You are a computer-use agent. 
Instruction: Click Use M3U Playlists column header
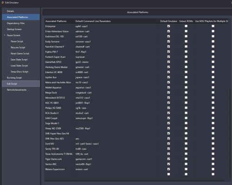[211, 21]
